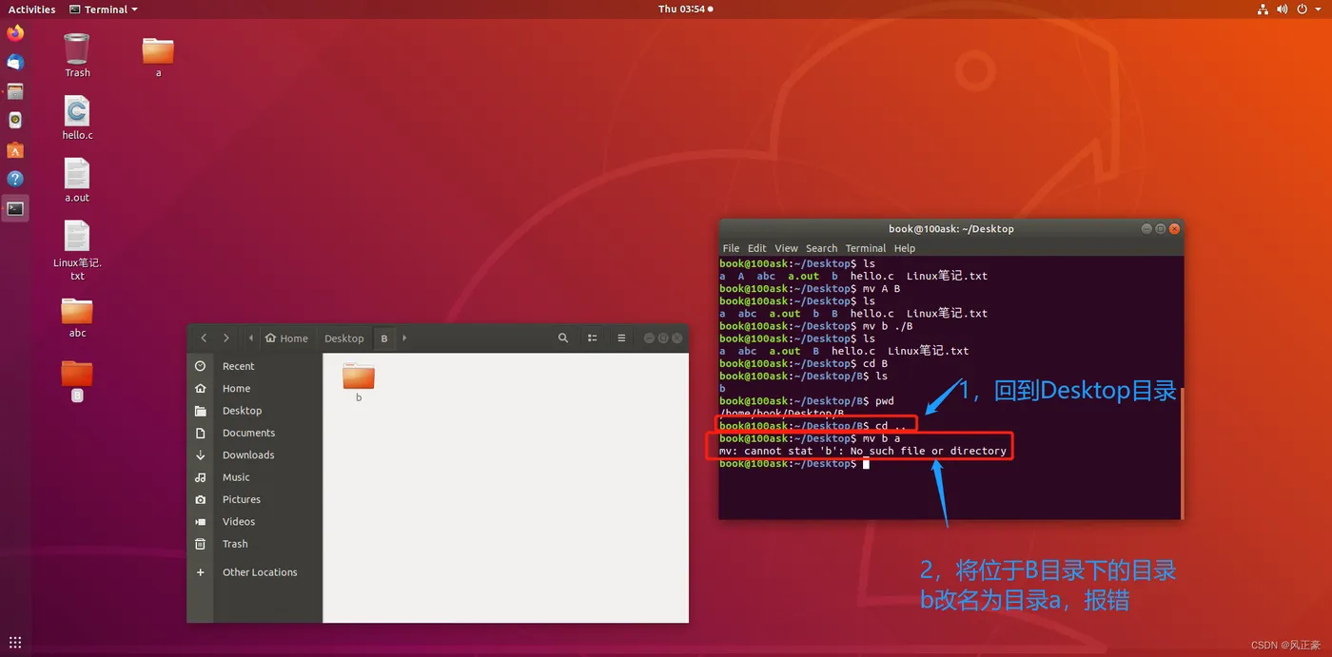Launch Rhythmbox from the dock

pos(15,121)
